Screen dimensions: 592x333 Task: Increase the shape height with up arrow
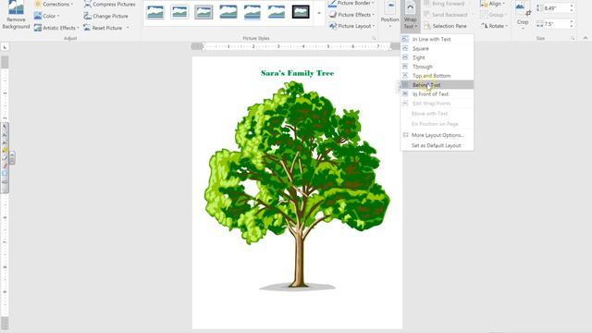click(x=572, y=6)
